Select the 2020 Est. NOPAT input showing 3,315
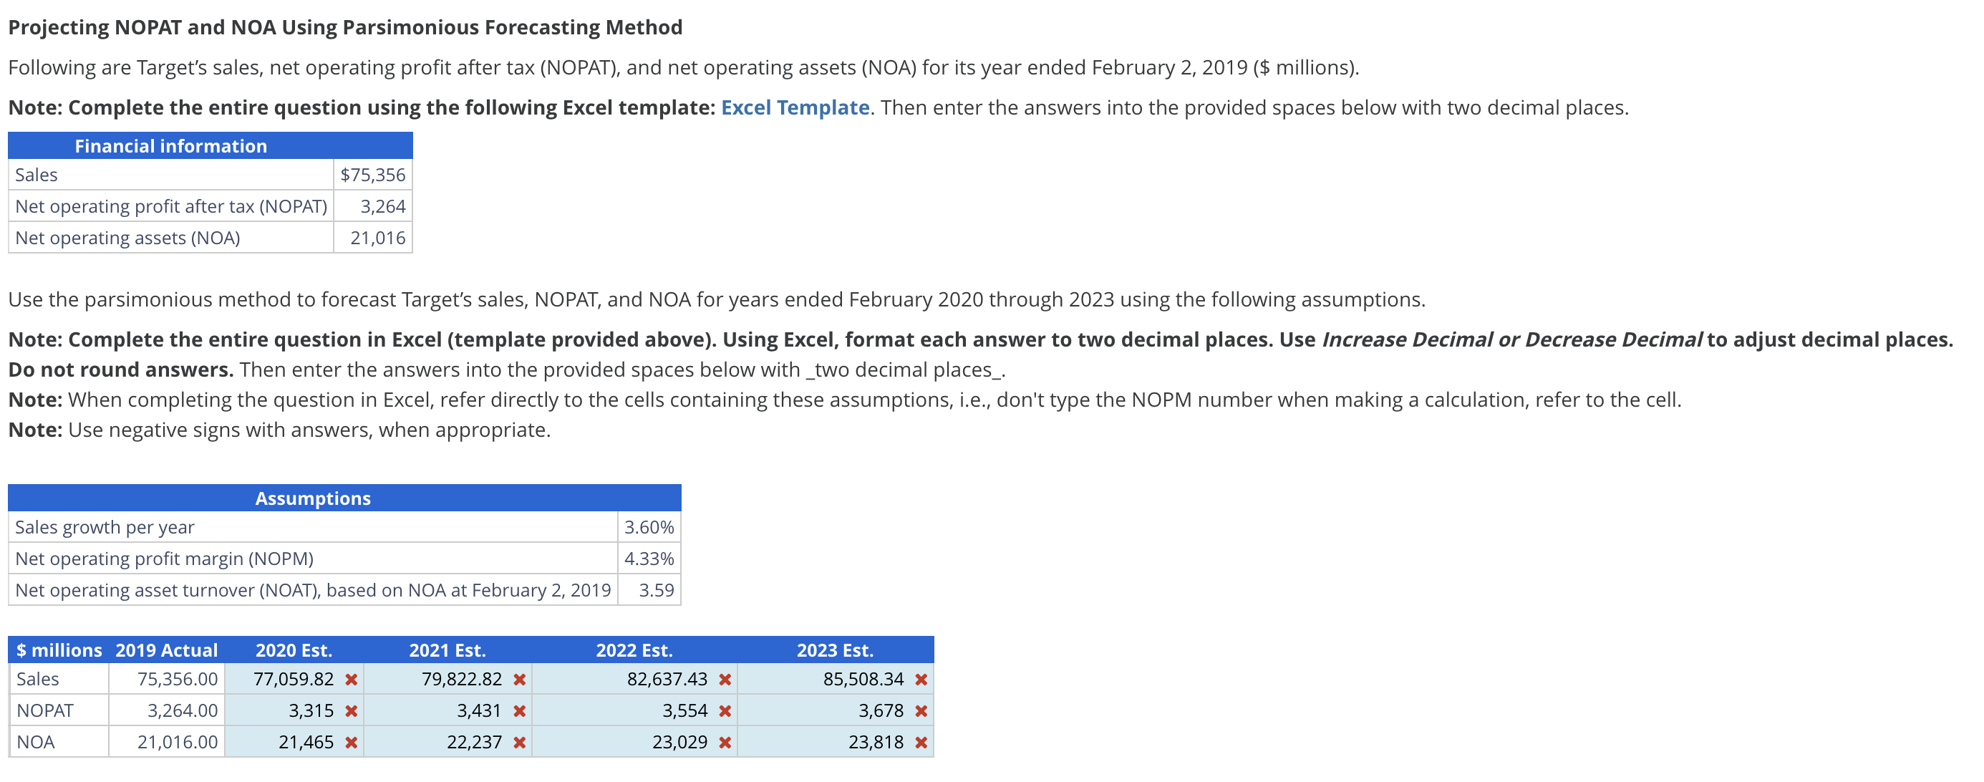Image resolution: width=1984 pixels, height=782 pixels. coord(285,711)
